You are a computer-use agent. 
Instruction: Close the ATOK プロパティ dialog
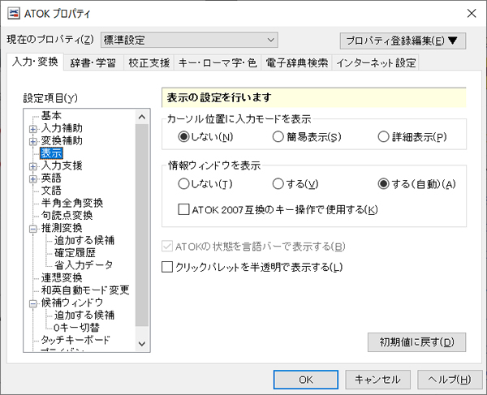tap(472, 13)
